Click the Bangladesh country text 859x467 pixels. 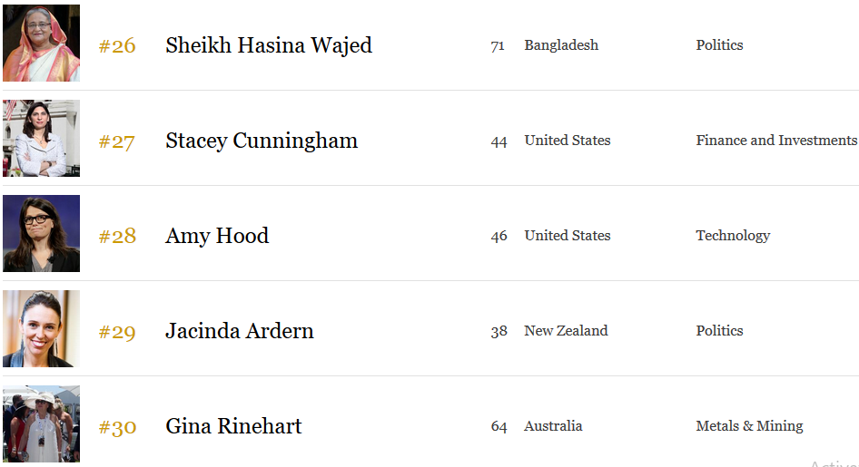561,44
